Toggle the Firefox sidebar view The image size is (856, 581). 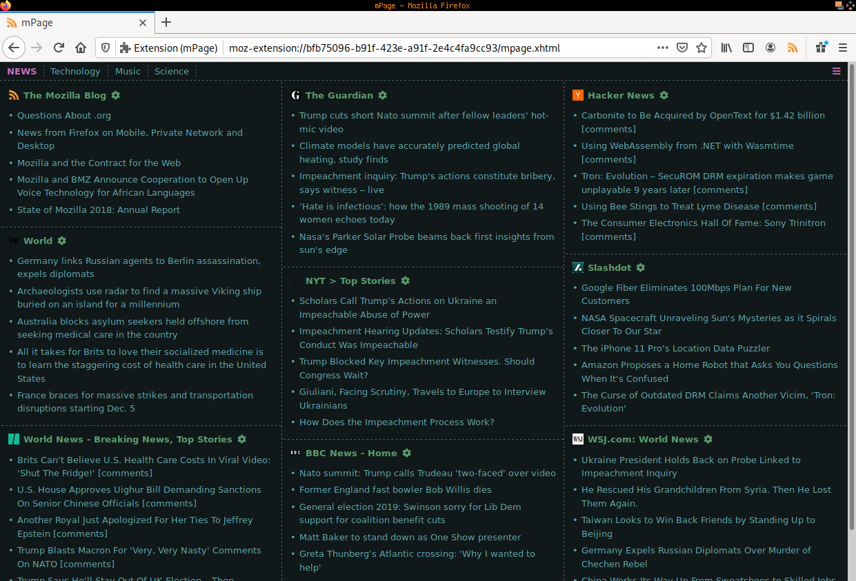pyautogui.click(x=748, y=48)
